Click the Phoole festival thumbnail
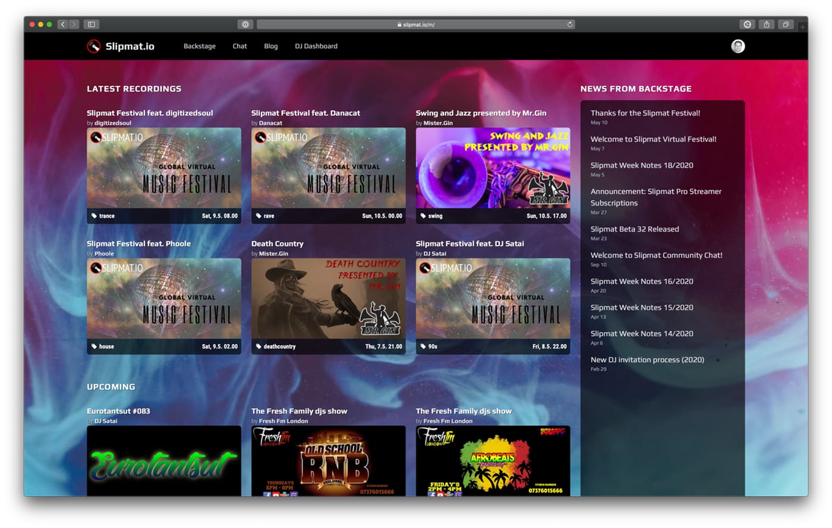Image resolution: width=832 pixels, height=528 pixels. point(164,299)
